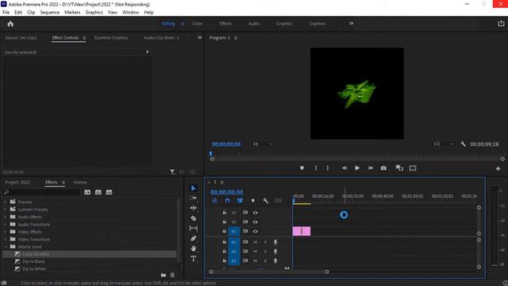Click the Effect Controls filter properties icon
Screen dimensions: 508x286
(172, 172)
